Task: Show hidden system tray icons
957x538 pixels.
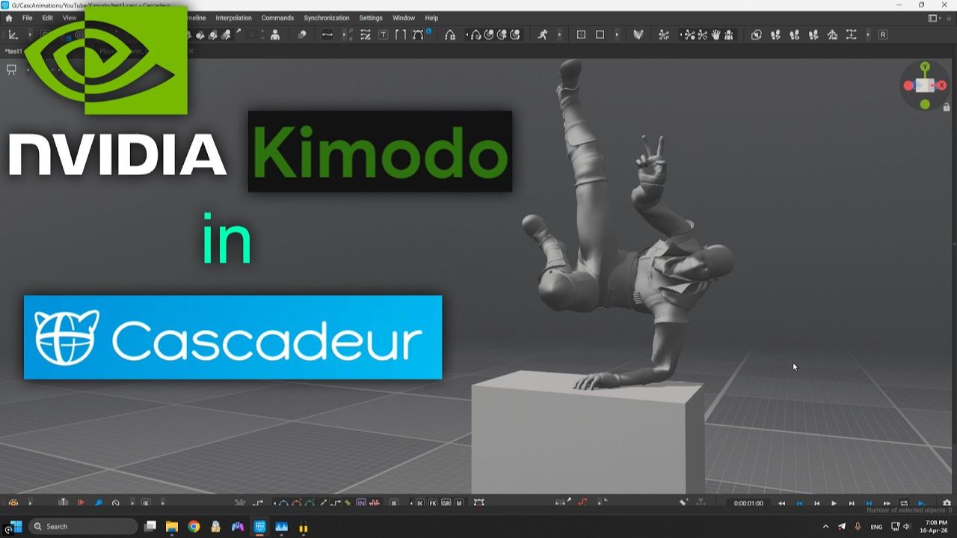Action: pyautogui.click(x=825, y=527)
